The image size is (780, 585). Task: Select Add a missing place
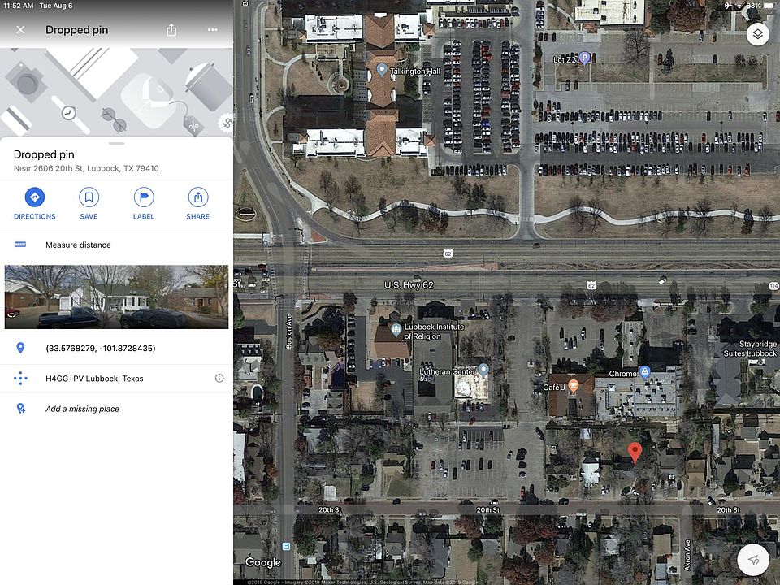tap(116, 409)
